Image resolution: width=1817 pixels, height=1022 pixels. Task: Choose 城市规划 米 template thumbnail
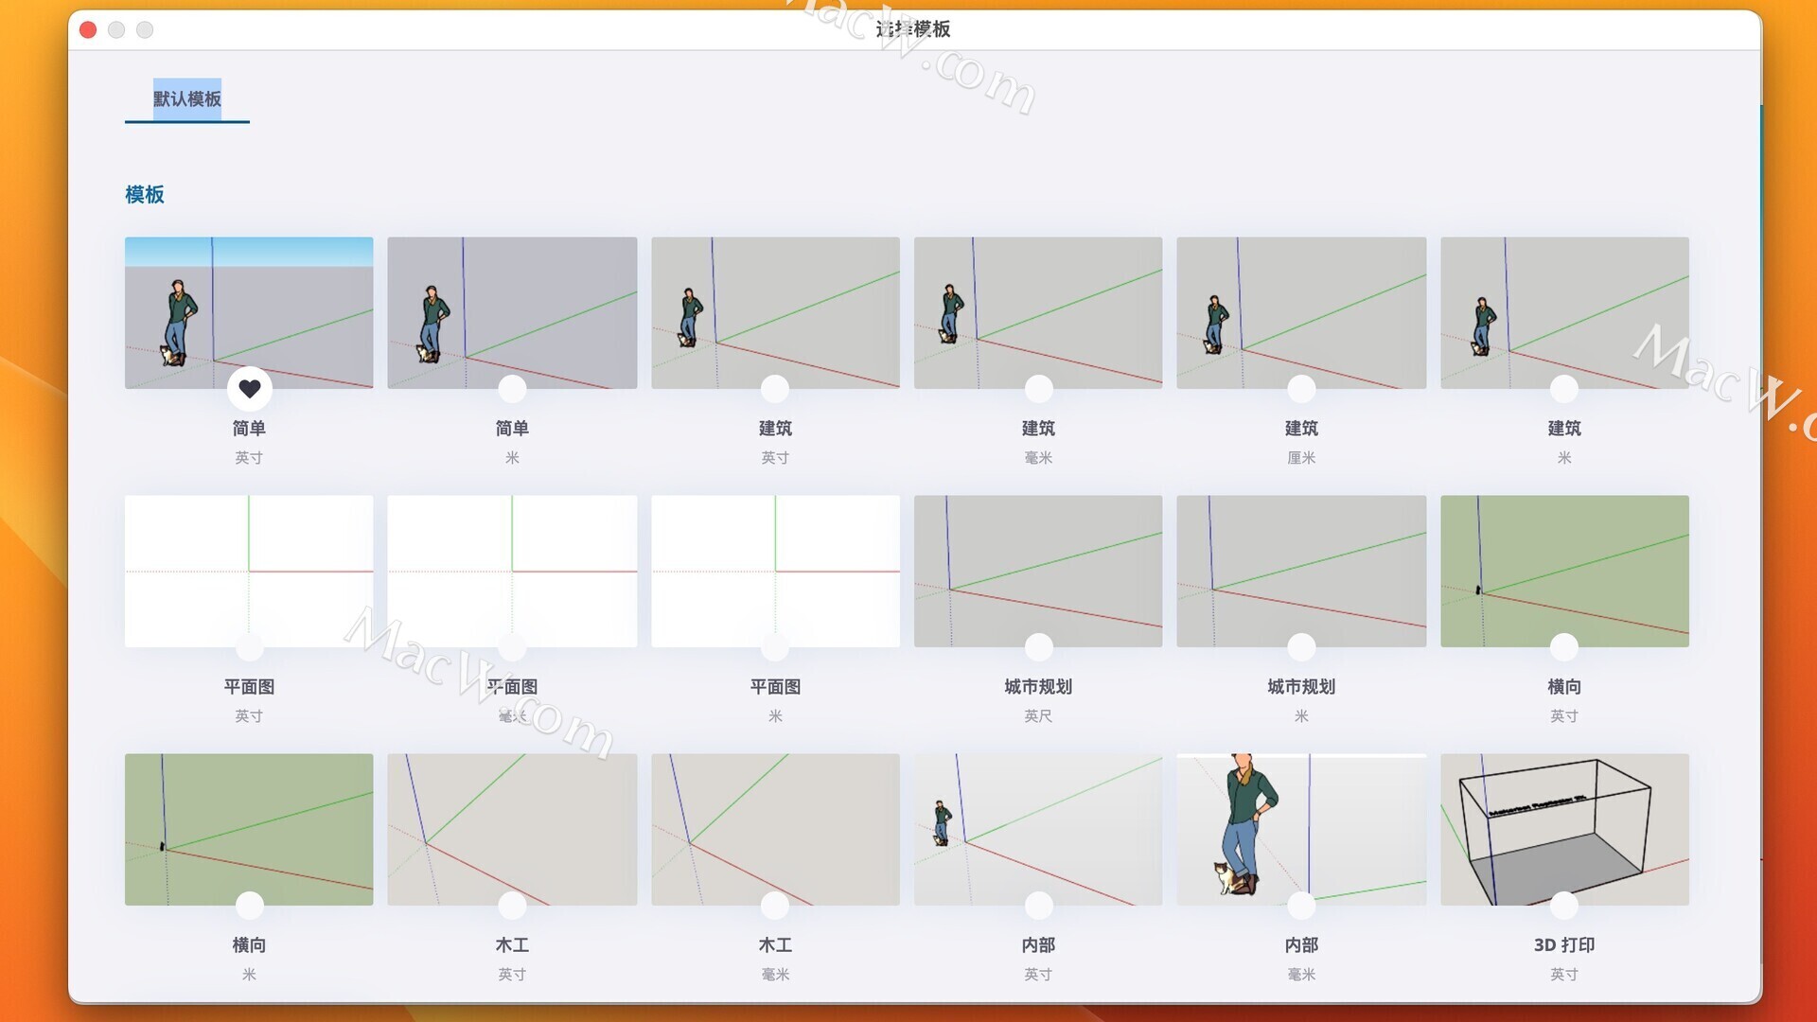pos(1301,571)
